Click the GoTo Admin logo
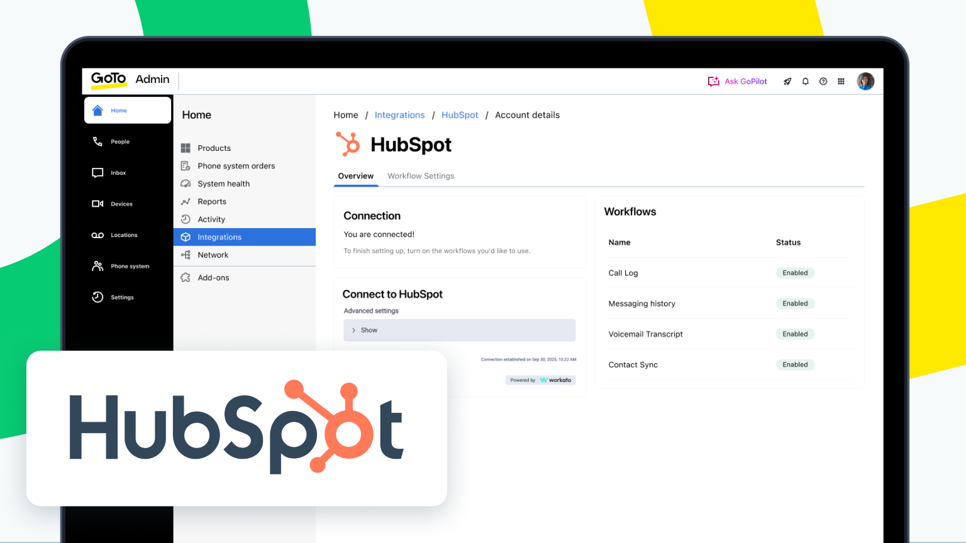 click(130, 80)
